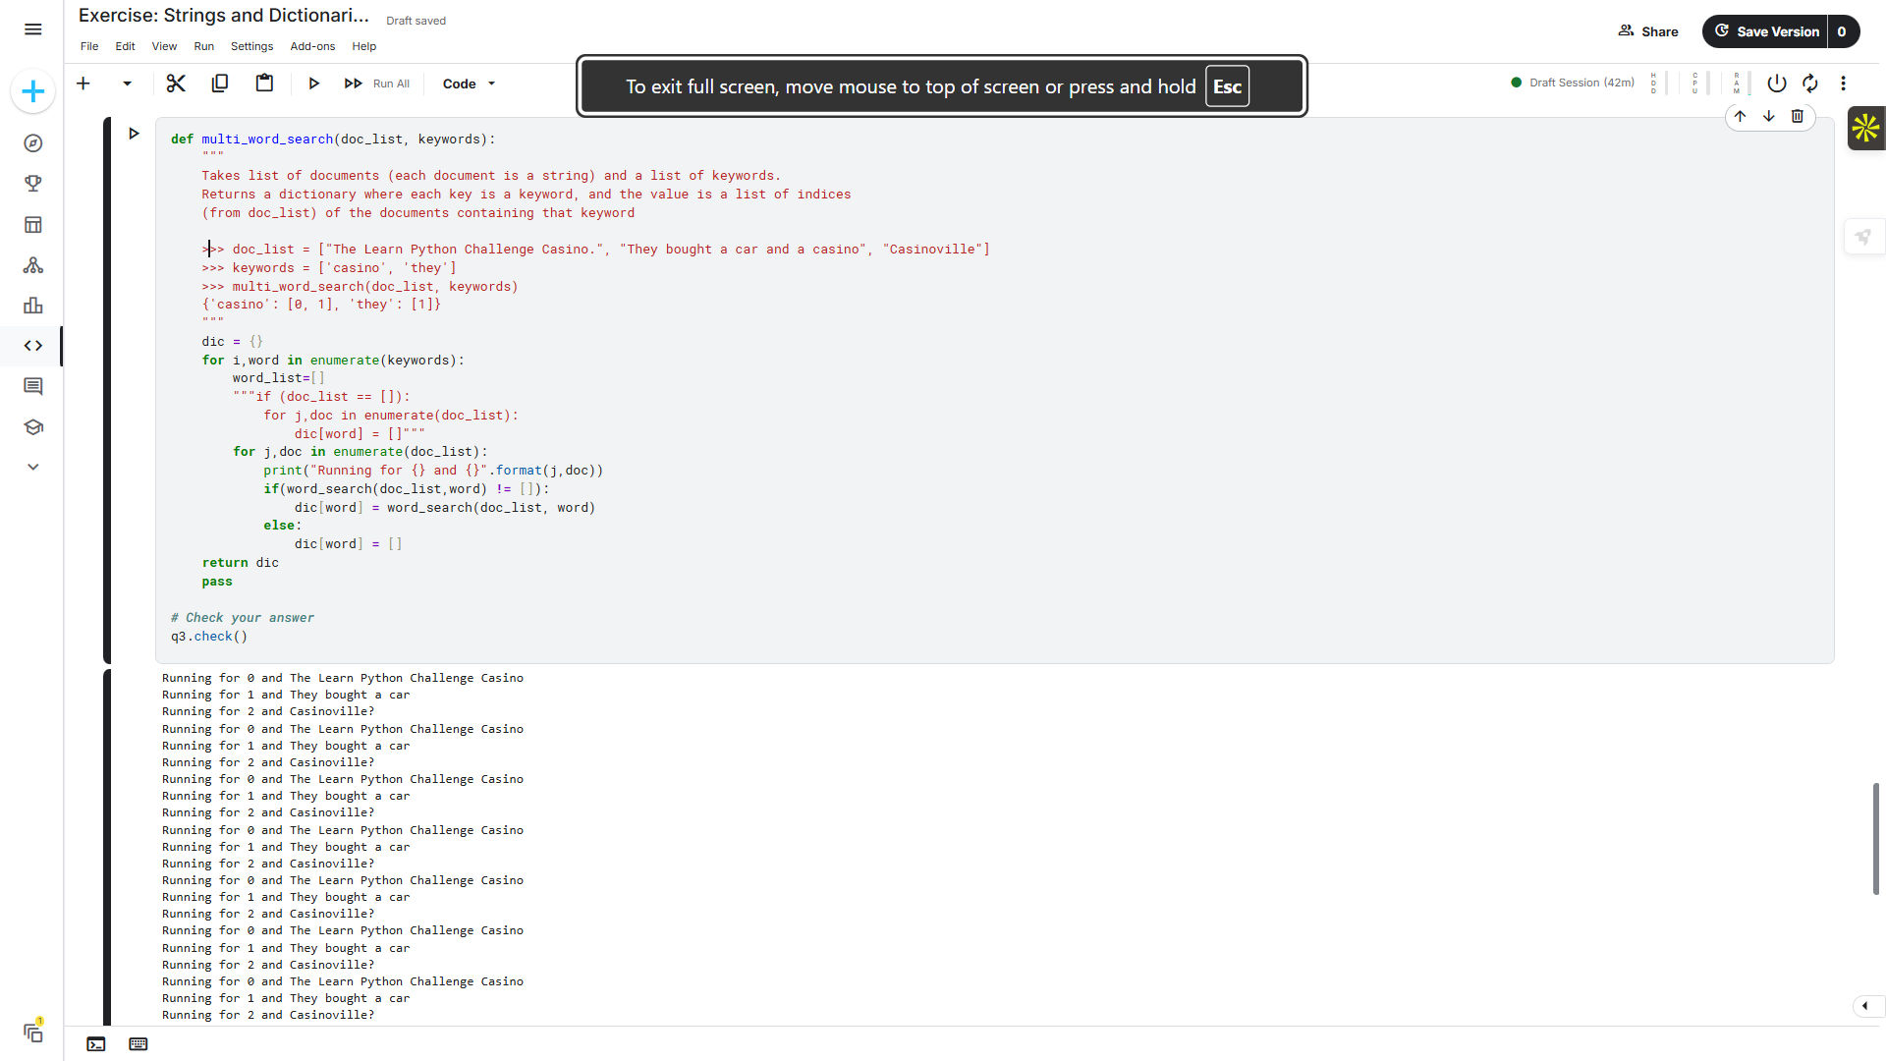Open the session options three-dot menu
The width and height of the screenshot is (1886, 1061).
point(1843,84)
